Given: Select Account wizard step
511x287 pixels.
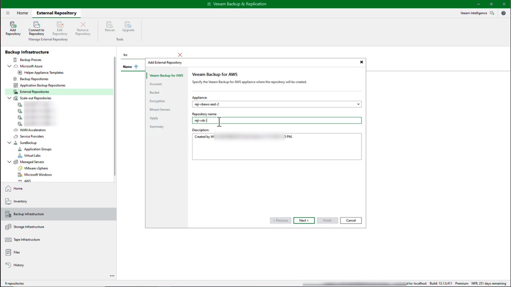Looking at the screenshot, I should click(x=155, y=84).
